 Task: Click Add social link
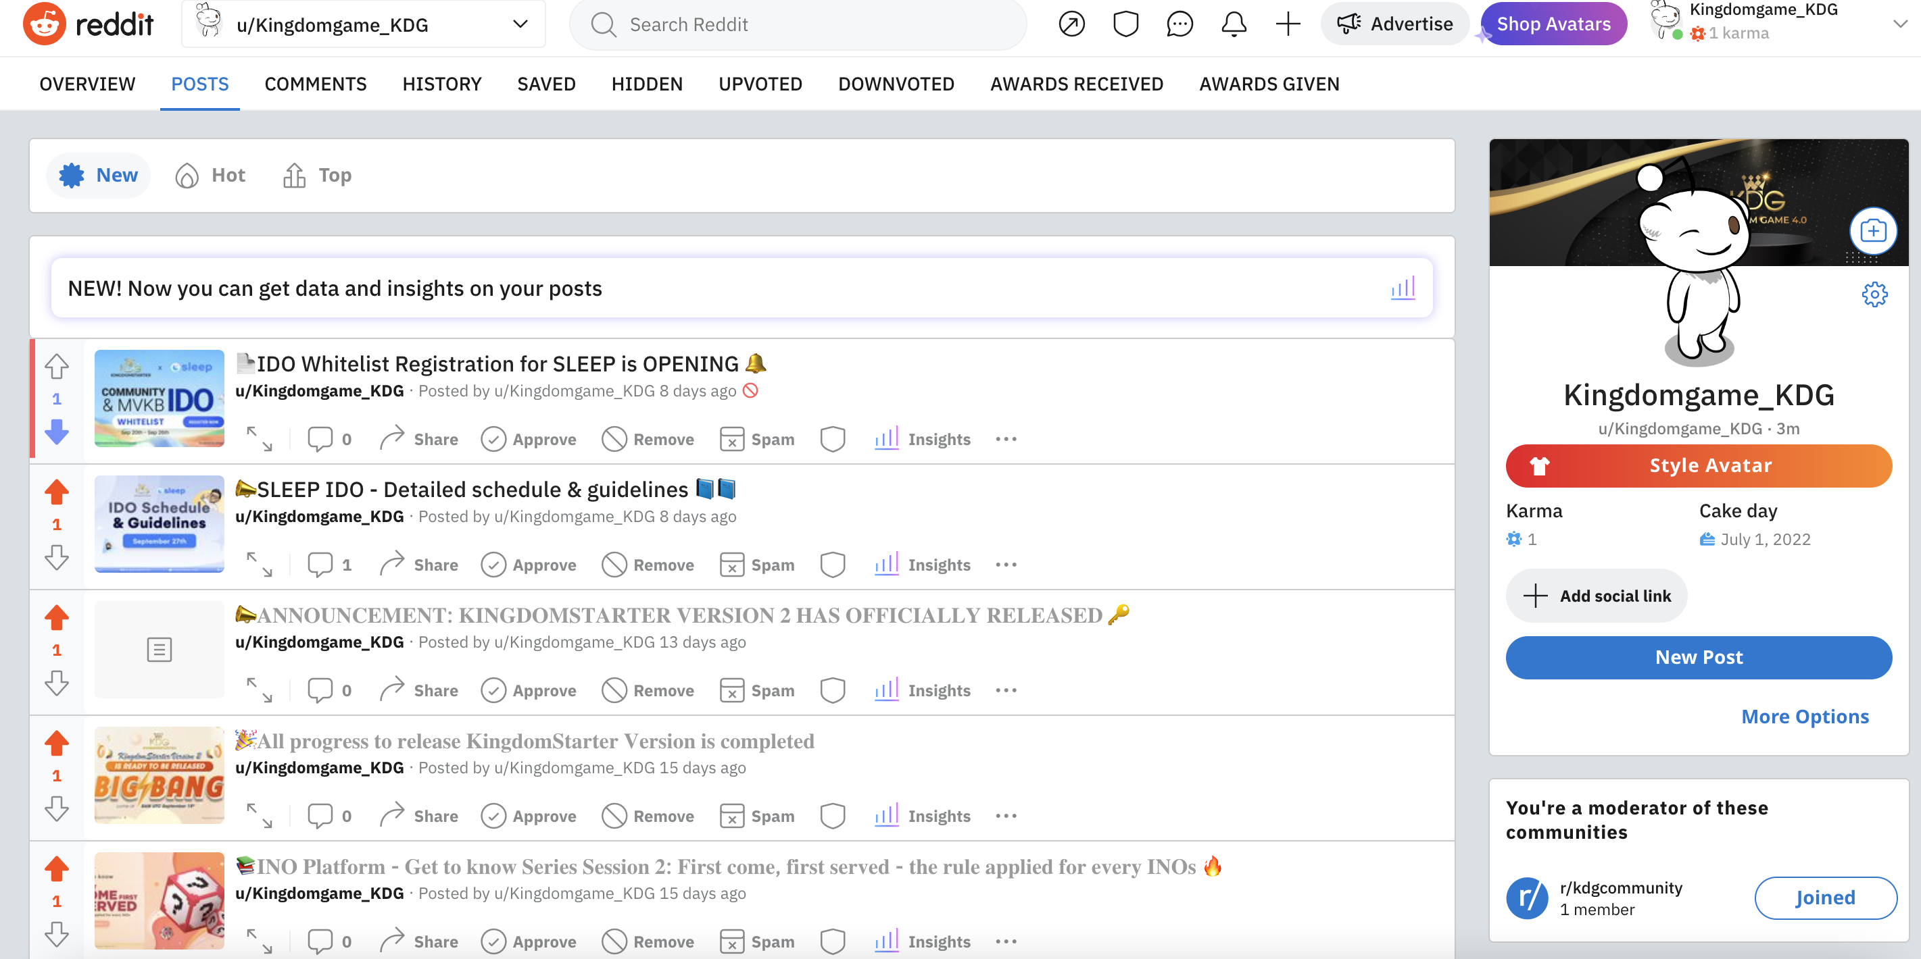1596,596
